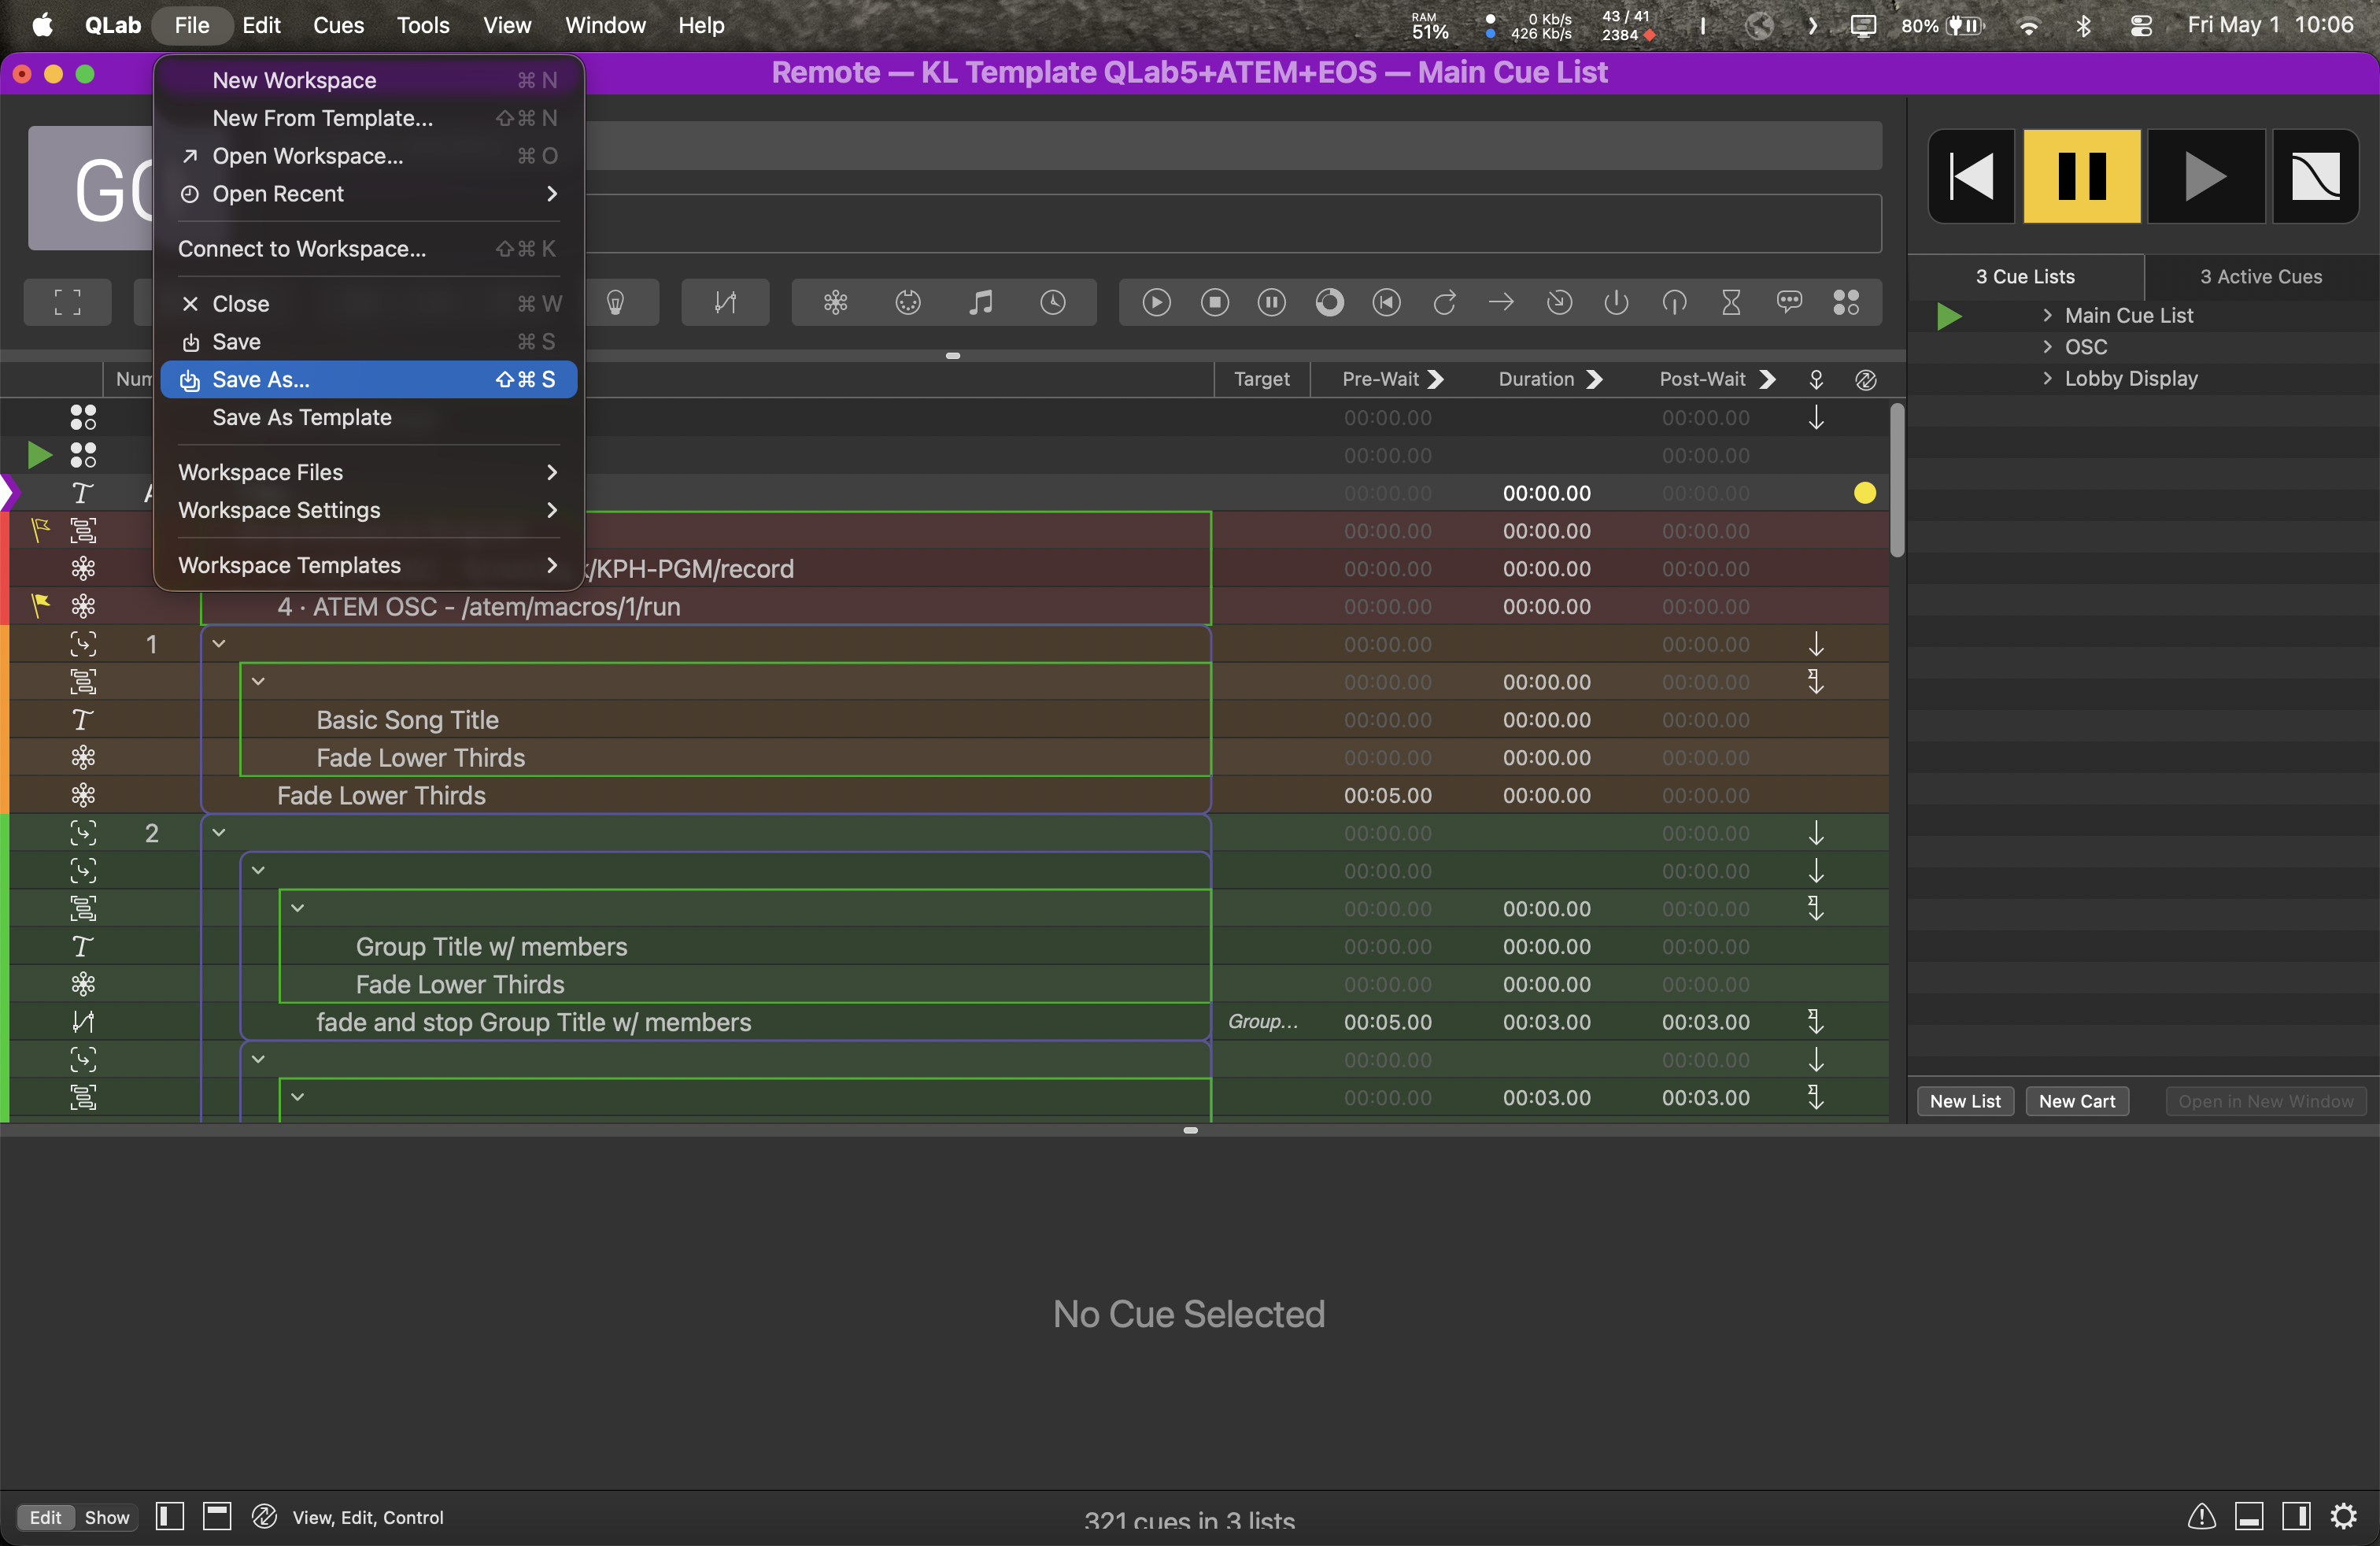Add a Fade cue from the toolbar
This screenshot has width=2380, height=1546.
725,302
